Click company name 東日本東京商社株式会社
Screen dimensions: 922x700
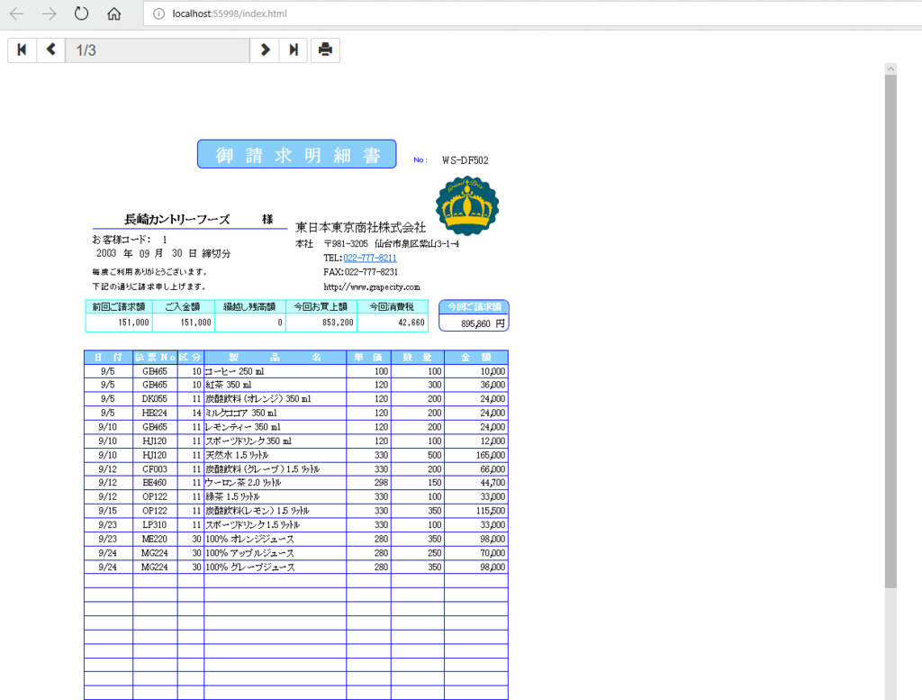(360, 227)
